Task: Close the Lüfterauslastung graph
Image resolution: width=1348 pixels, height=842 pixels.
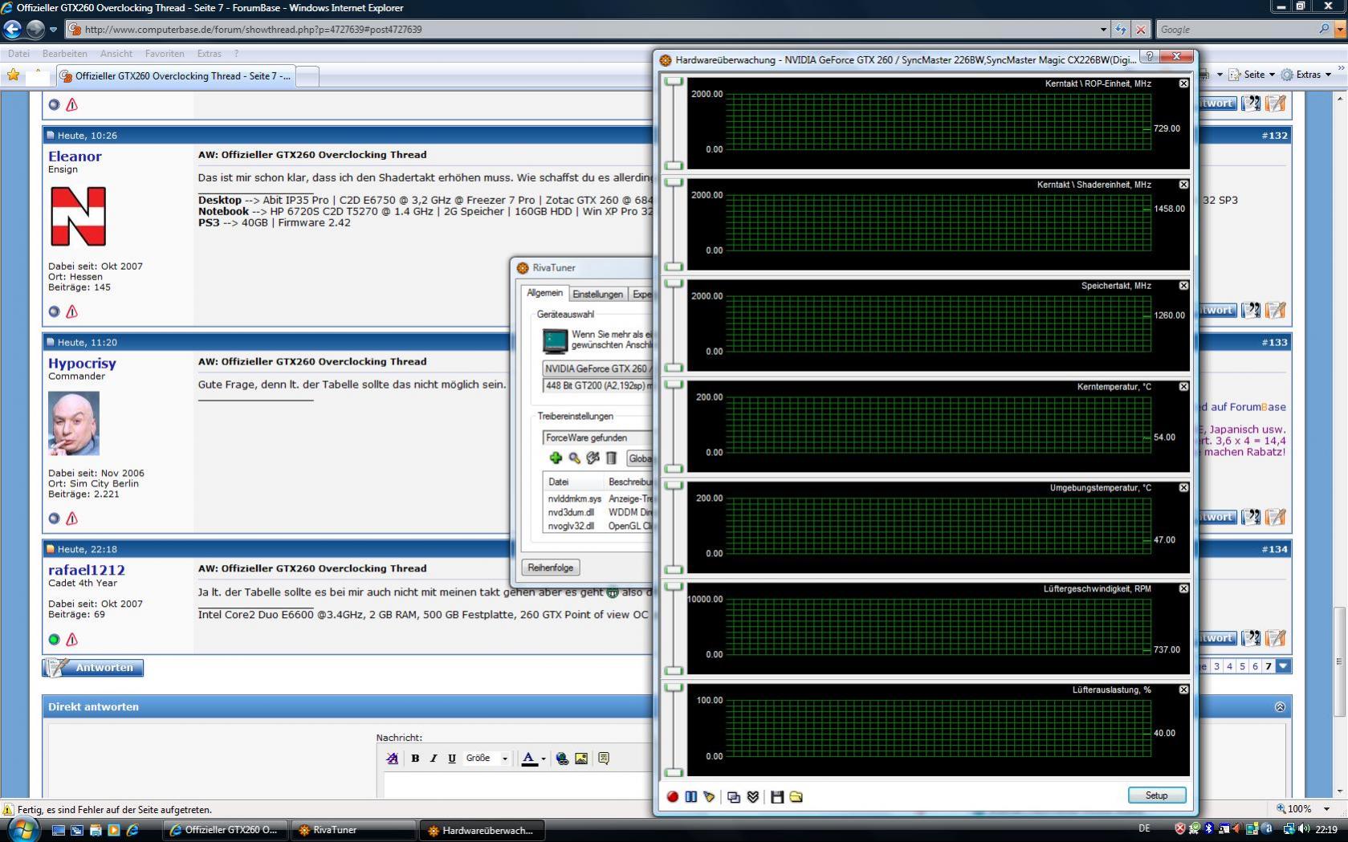Action: 1183,689
